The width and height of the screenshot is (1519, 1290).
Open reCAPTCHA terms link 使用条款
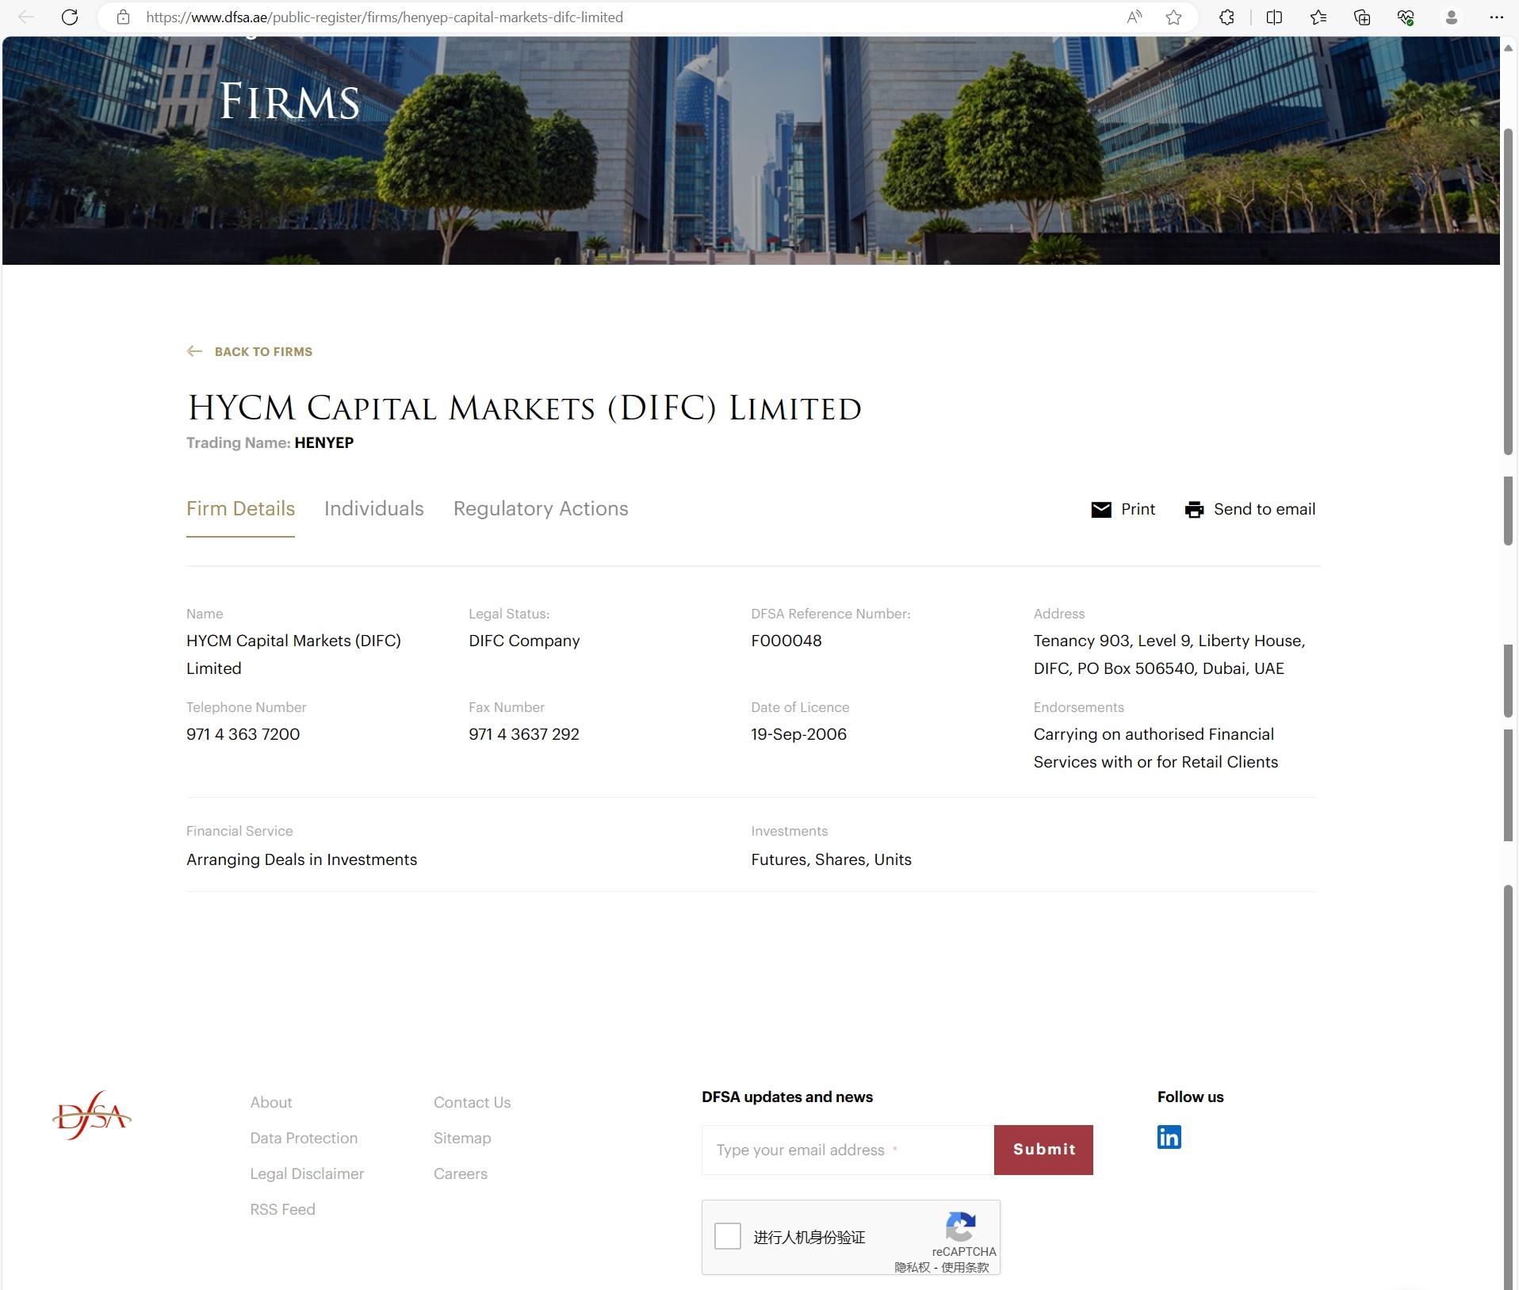point(965,1267)
